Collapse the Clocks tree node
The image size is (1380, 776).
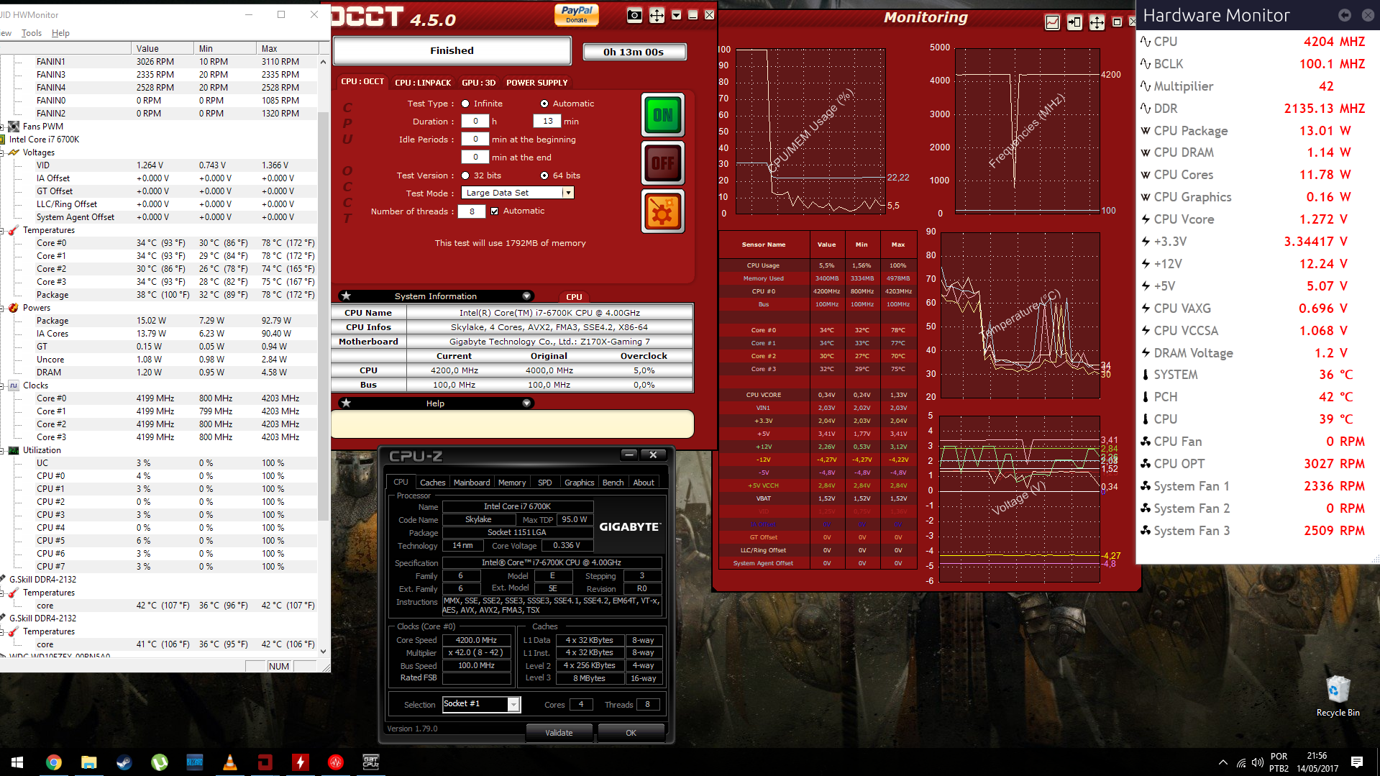tap(3, 385)
